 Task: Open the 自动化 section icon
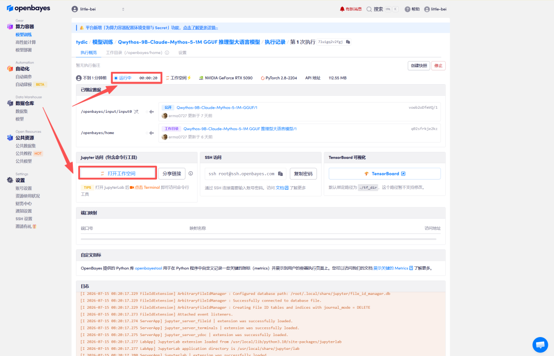coord(10,69)
